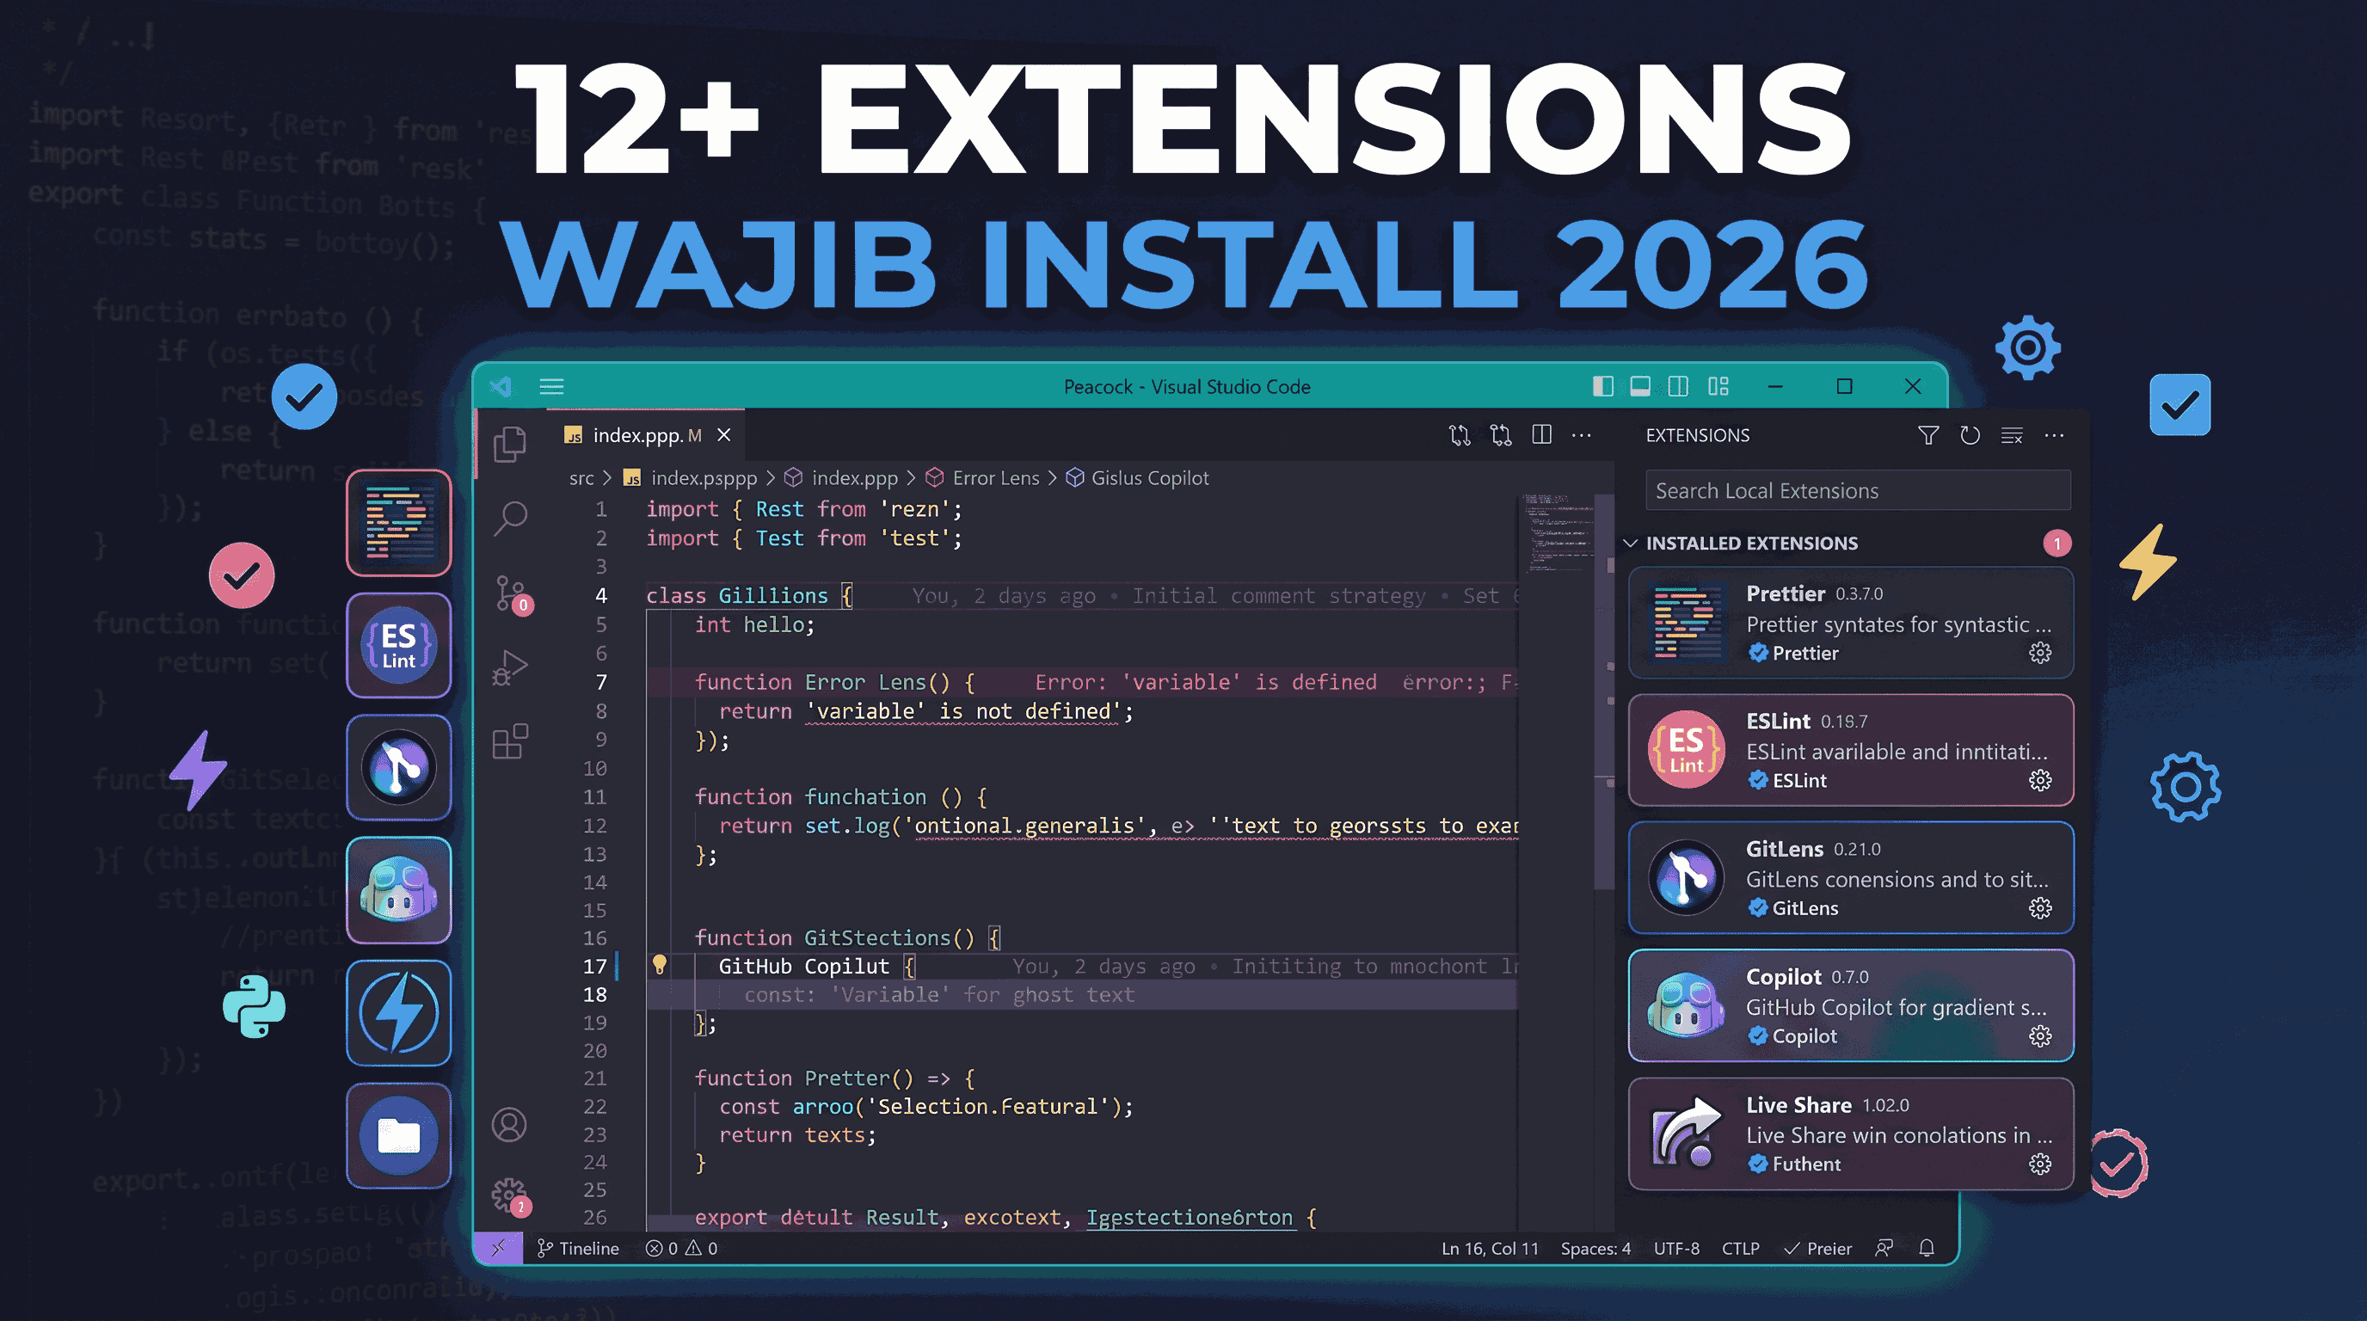Toggle the primary side bar layout icon
This screenshot has width=2367, height=1321.
coord(1602,387)
